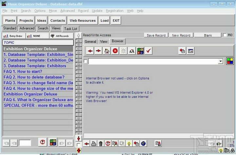
Task: Click the Contacts button
Action: click(58, 21)
